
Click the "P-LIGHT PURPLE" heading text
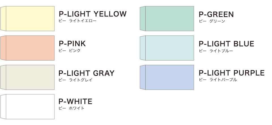(231, 73)
